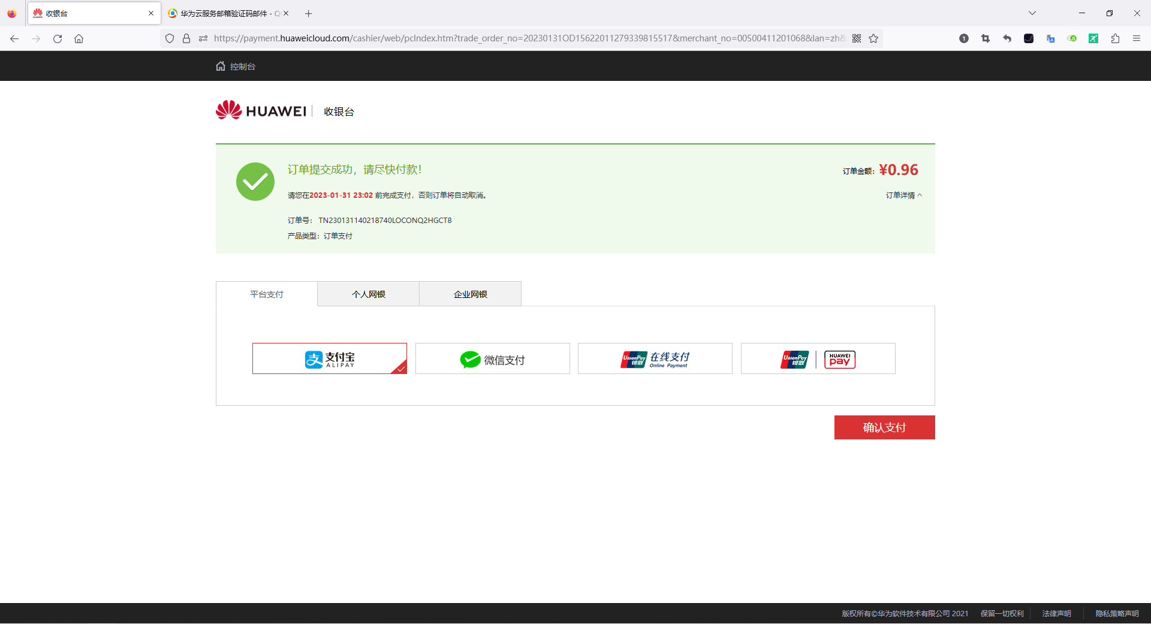The image size is (1151, 624).
Task: Open the Extensions puzzle piece menu
Action: [x=1115, y=38]
